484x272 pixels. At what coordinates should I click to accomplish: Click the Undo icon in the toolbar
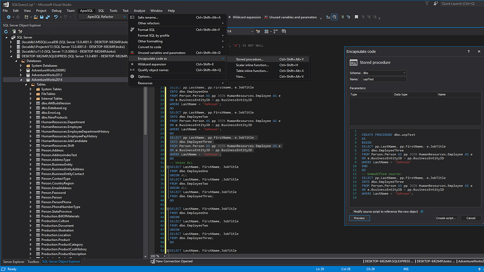click(55, 17)
